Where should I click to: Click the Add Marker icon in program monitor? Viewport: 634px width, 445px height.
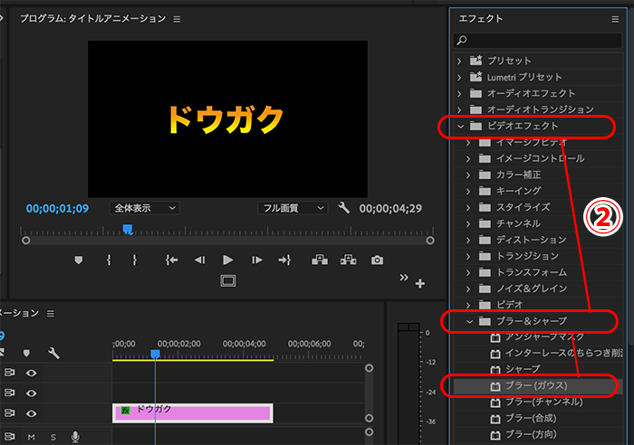point(78,260)
